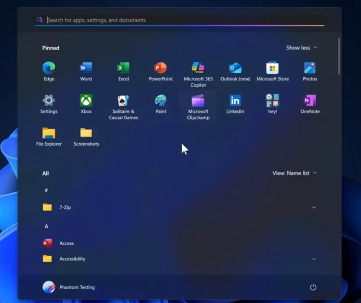Open Solitaire & Casual Games

[x=123, y=107]
